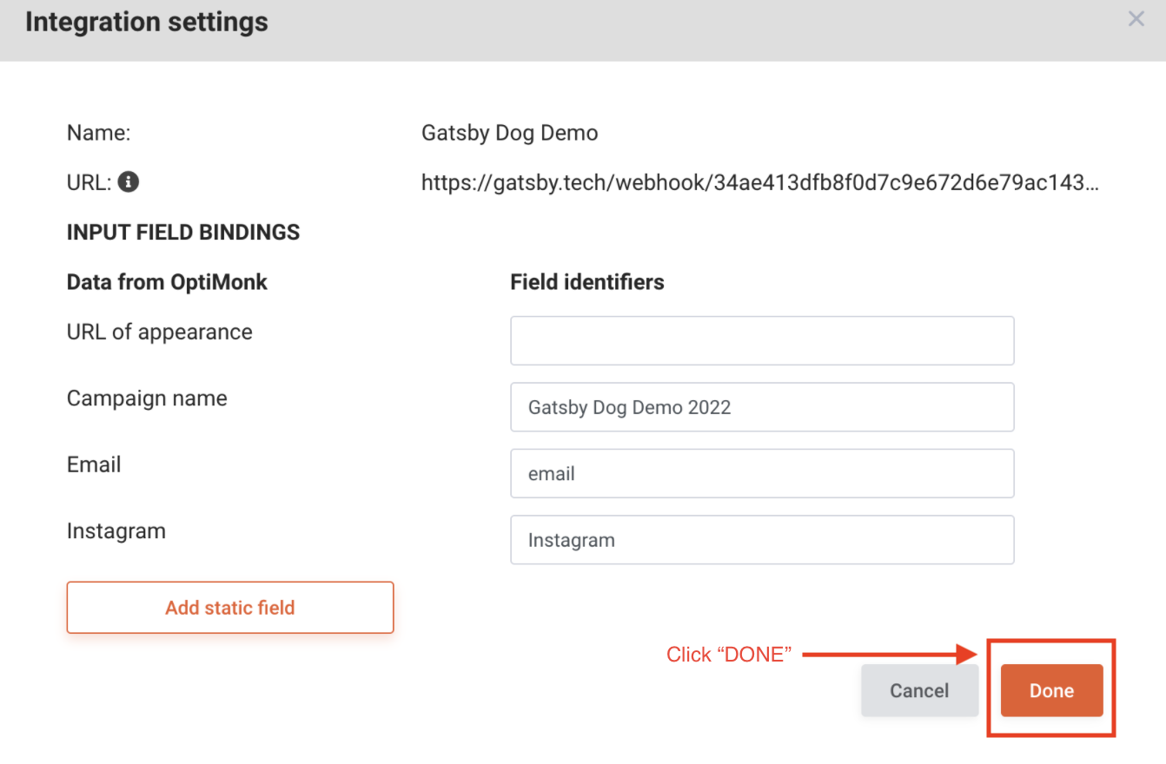This screenshot has height=764, width=1166.
Task: Click the info icon beside URL label
Action: 129,182
